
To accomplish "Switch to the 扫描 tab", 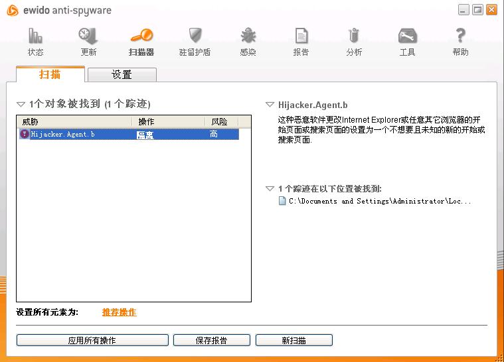I will (x=50, y=74).
